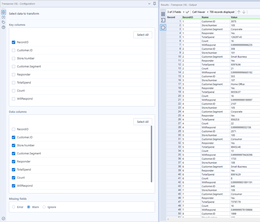This screenshot has width=260, height=222.
Task: Select Name cell Customer.ID in record 1
Action: pyautogui.click(x=215, y=21)
